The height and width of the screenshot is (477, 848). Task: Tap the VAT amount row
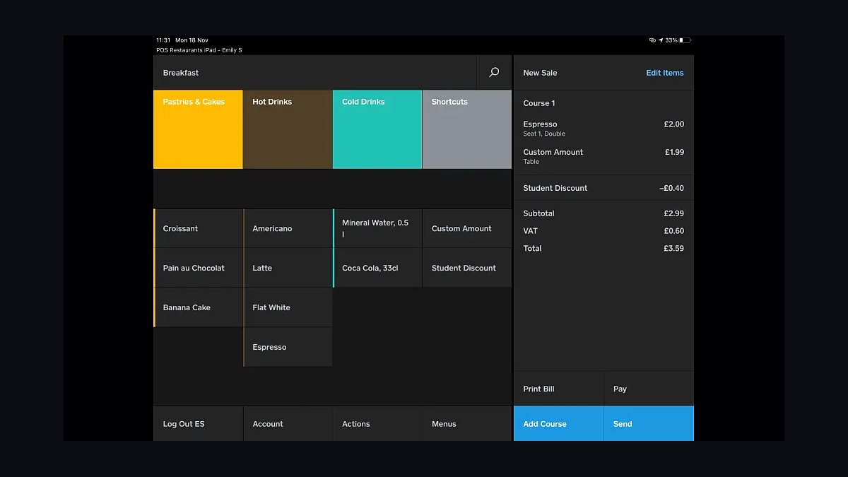(603, 230)
